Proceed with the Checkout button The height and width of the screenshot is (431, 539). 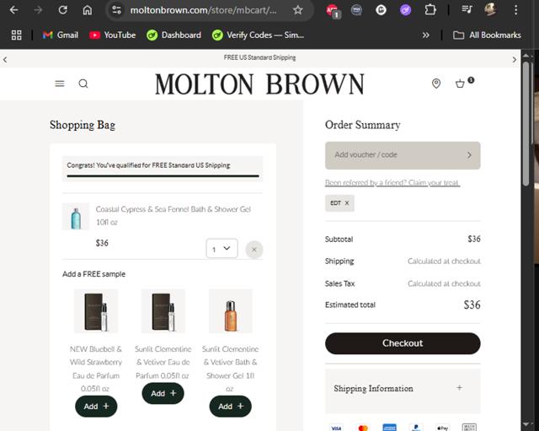tap(403, 343)
